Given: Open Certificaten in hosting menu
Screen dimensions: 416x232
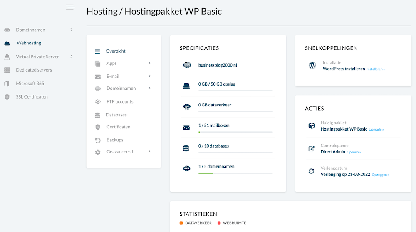Looking at the screenshot, I should pos(118,127).
